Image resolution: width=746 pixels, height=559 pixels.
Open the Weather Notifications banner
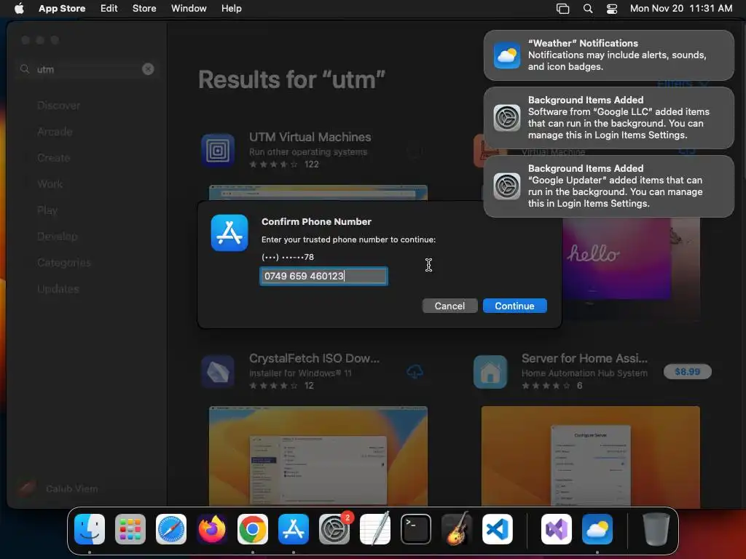pos(609,55)
